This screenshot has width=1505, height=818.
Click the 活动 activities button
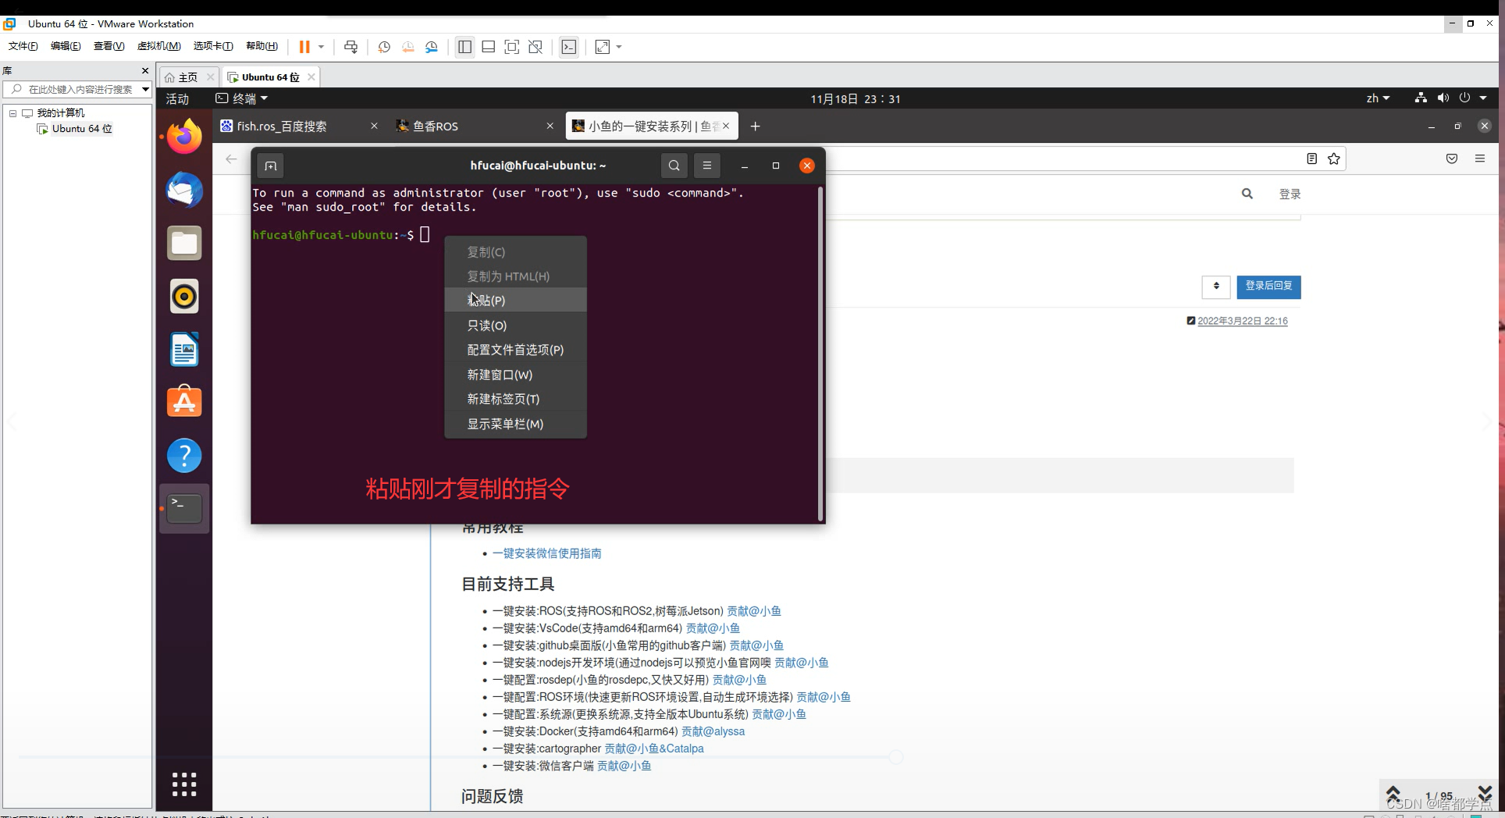click(177, 98)
